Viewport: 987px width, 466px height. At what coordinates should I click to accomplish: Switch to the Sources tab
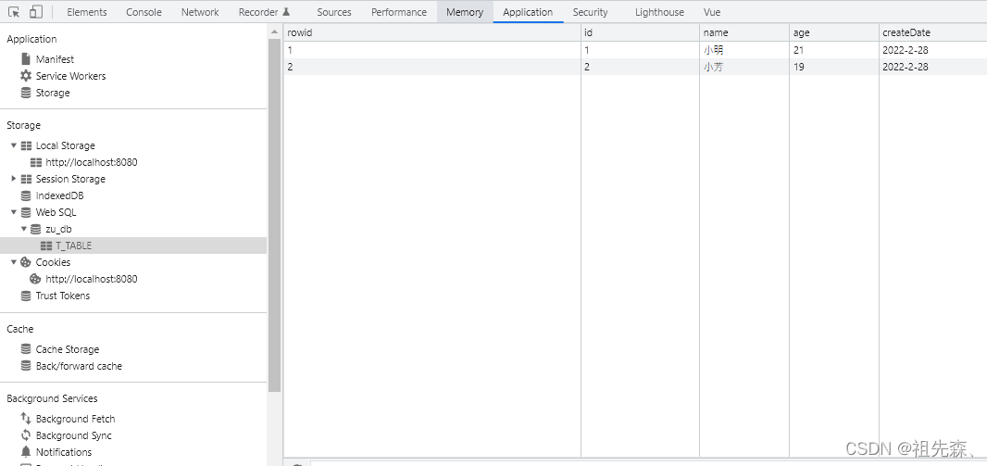coord(334,12)
